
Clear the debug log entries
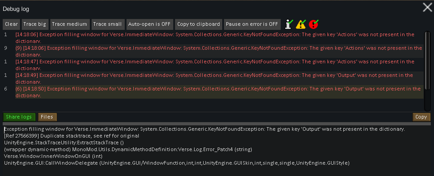click(11, 24)
